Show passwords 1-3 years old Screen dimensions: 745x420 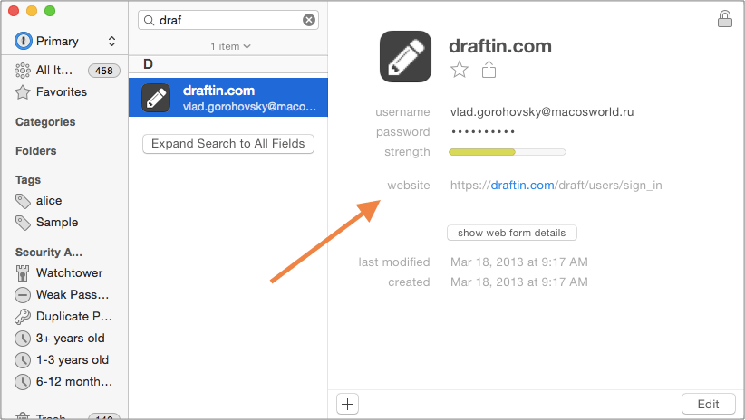pyautogui.click(x=62, y=360)
